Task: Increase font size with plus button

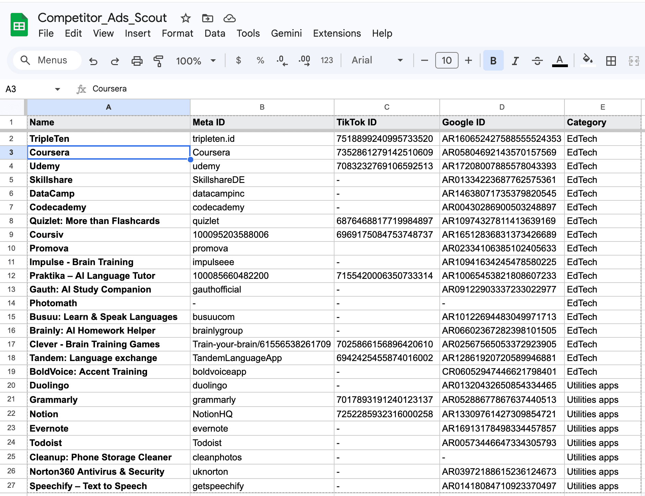Action: coord(468,61)
